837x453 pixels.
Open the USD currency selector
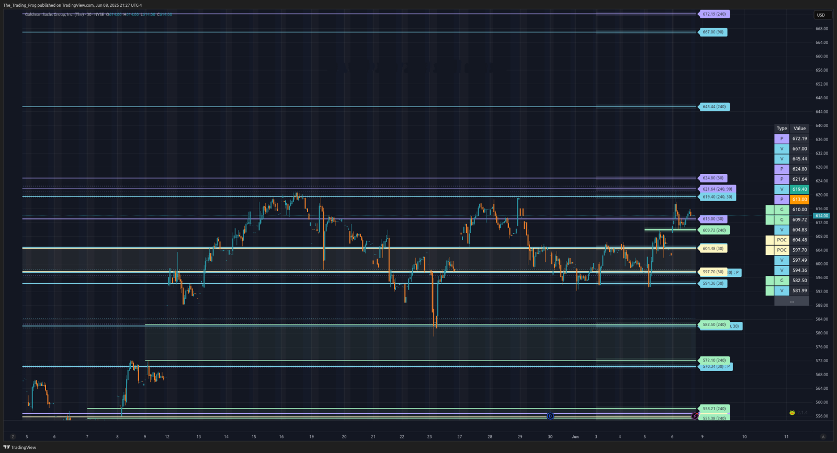coord(821,15)
